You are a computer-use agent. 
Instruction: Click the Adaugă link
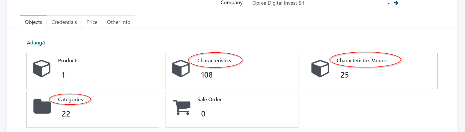pyautogui.click(x=36, y=43)
